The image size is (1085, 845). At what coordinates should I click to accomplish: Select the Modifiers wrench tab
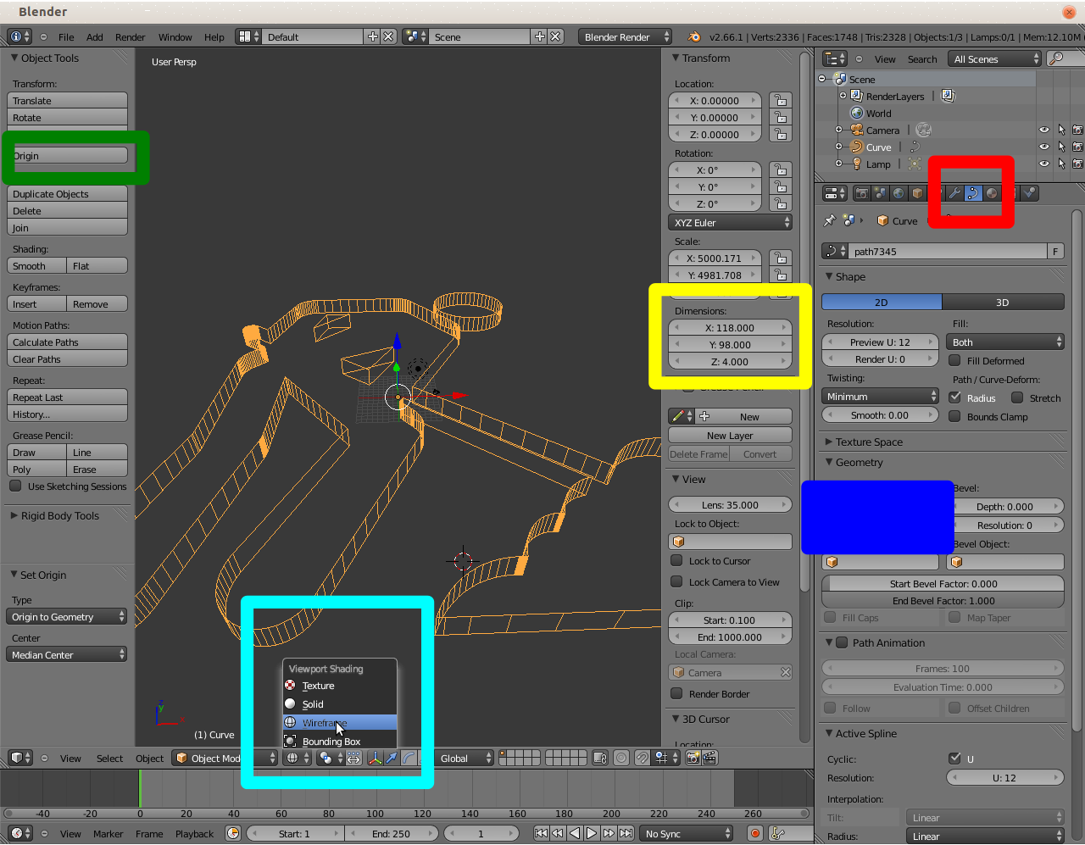coord(954,193)
